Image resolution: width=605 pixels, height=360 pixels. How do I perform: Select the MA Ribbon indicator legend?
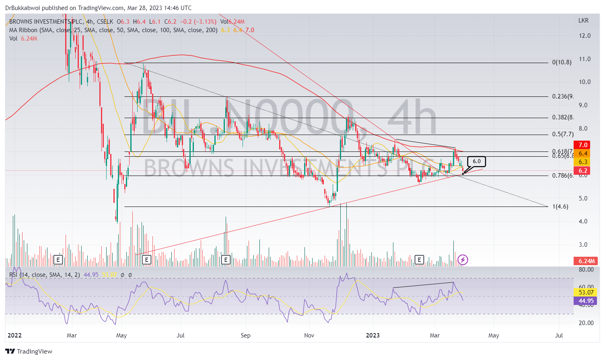coord(113,30)
